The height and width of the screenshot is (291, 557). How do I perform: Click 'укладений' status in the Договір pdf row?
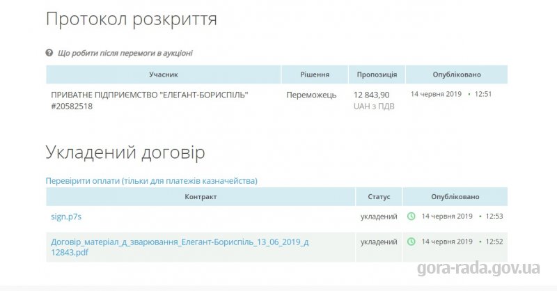[379, 242]
